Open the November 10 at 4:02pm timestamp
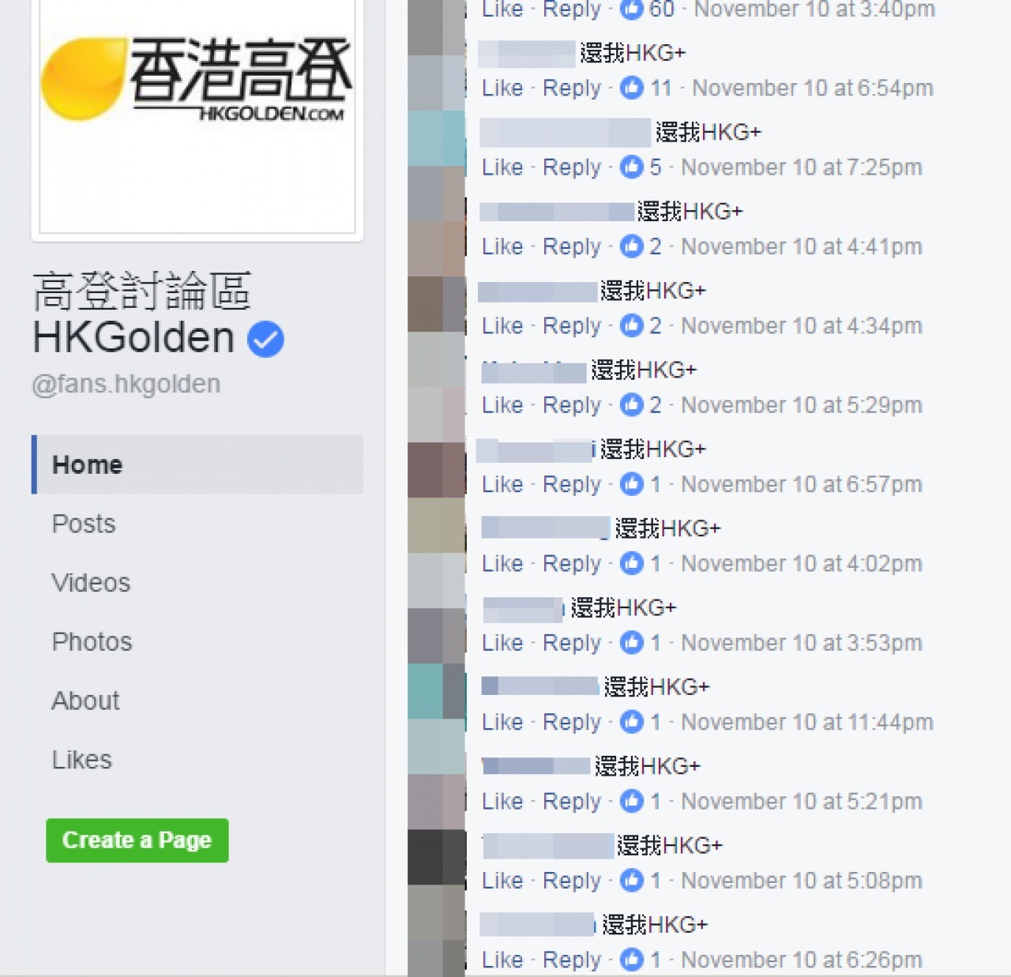The height and width of the screenshot is (977, 1011). tap(802, 563)
